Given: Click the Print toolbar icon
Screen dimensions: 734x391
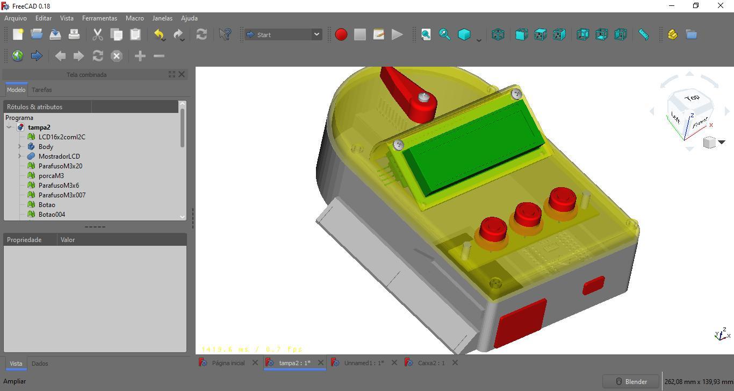Looking at the screenshot, I should pos(74,34).
